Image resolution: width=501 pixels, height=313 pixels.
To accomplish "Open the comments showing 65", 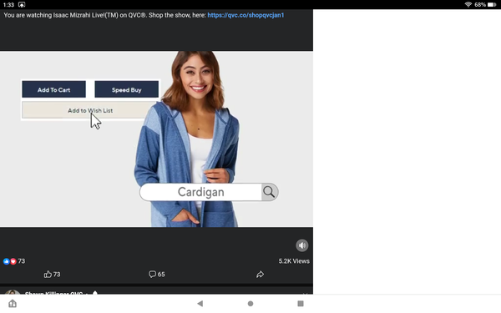I will point(157,274).
